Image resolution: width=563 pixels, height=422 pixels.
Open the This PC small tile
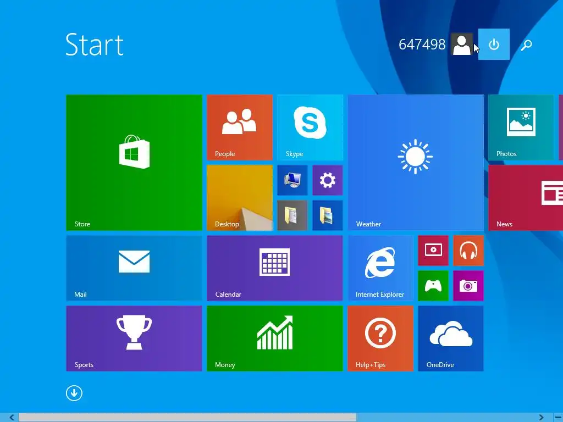click(292, 180)
